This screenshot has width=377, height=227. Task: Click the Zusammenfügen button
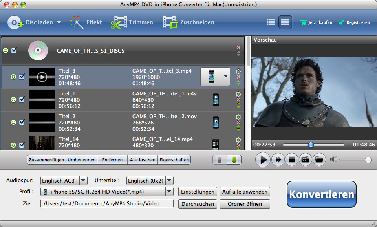tap(46, 160)
